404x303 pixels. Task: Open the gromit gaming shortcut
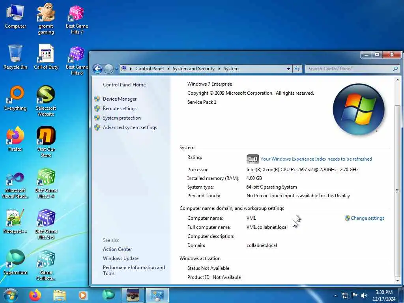(46, 19)
